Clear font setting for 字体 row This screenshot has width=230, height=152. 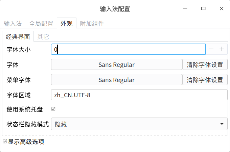click(205, 65)
